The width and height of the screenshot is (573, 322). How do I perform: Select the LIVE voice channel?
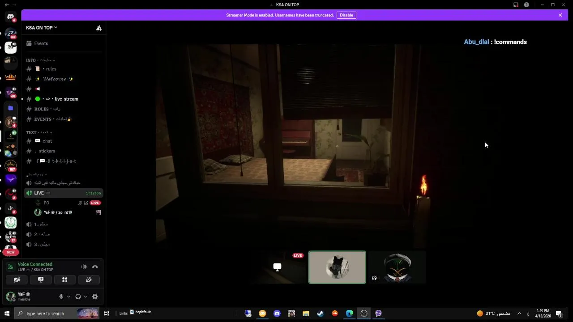64,193
